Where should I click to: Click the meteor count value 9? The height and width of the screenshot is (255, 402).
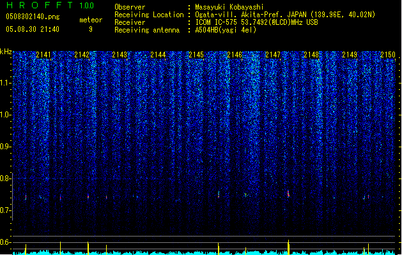(x=91, y=29)
